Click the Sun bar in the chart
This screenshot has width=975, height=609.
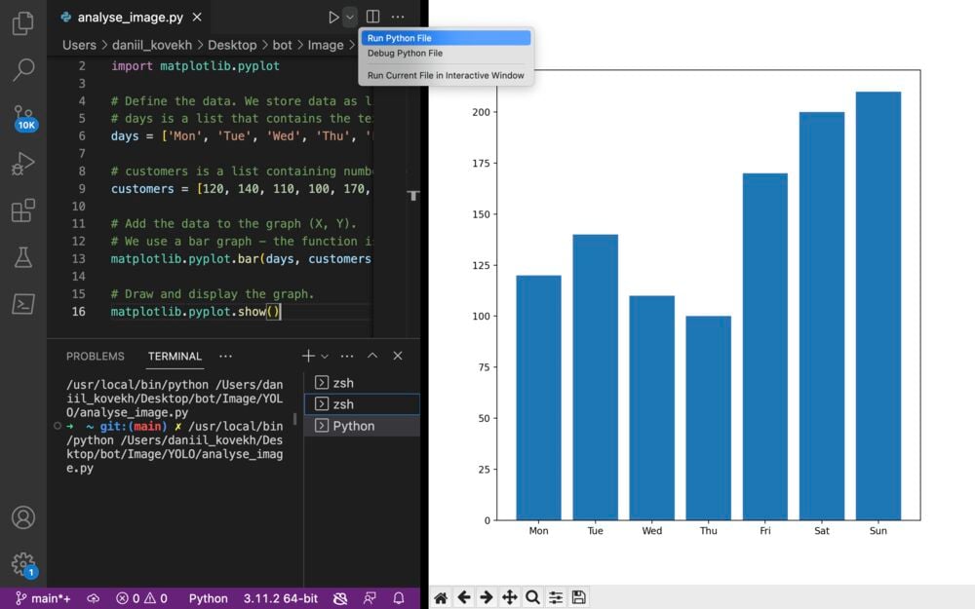(x=877, y=305)
